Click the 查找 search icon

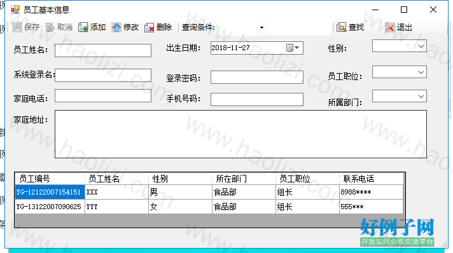click(341, 27)
